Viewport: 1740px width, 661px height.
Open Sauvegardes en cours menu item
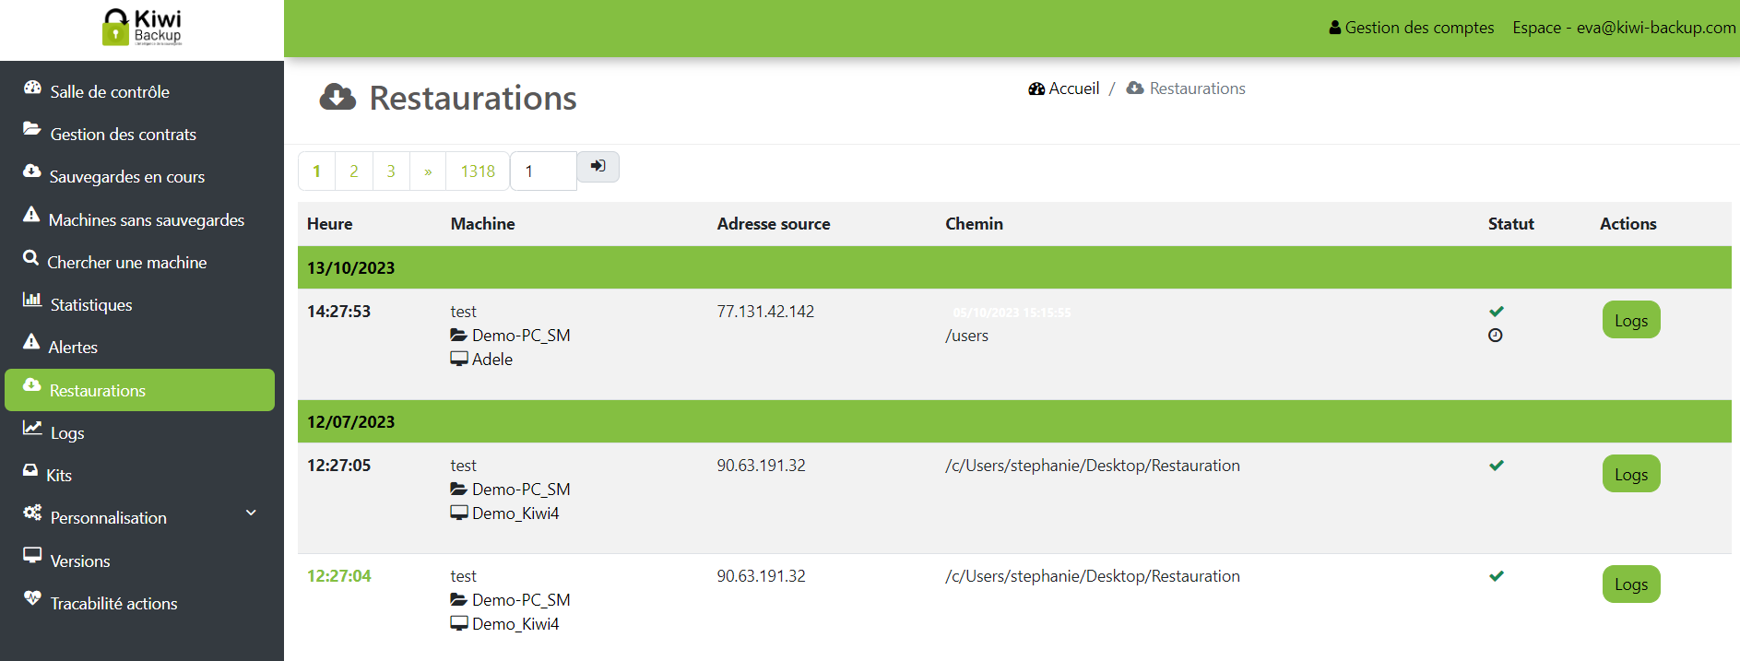[140, 176]
